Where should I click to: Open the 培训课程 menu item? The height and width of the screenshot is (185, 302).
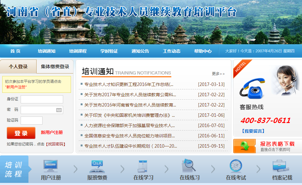coord(78,51)
